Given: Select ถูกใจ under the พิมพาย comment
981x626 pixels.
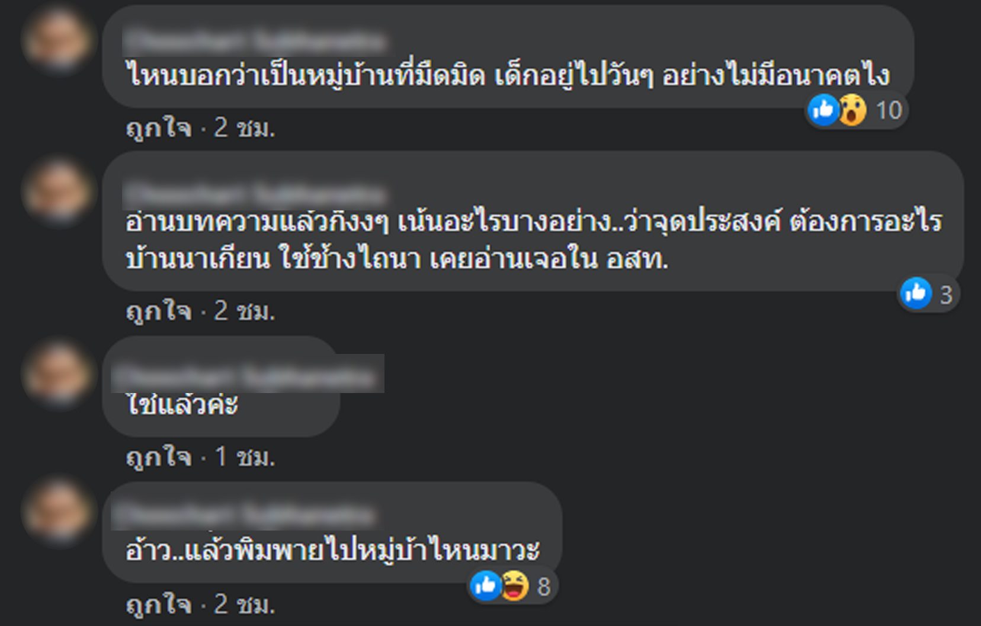Looking at the screenshot, I should click(x=159, y=603).
